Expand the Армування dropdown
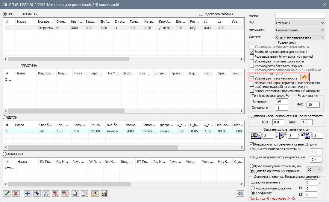 300,30
